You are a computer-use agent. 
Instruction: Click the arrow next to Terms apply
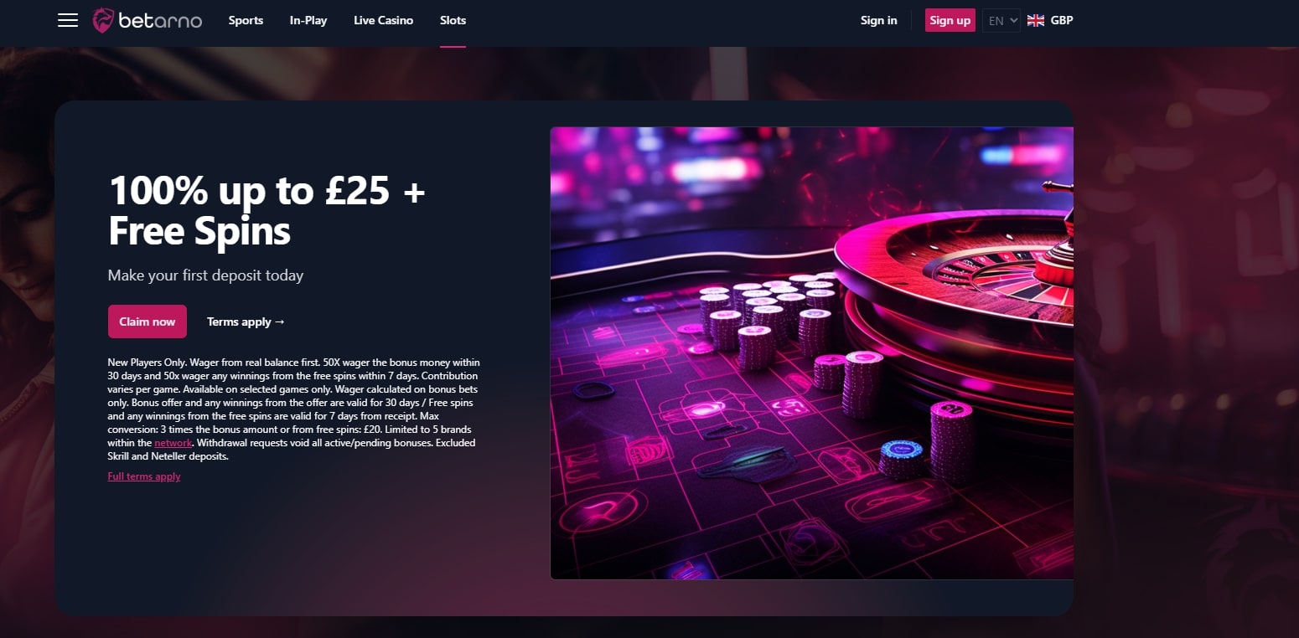coord(280,322)
